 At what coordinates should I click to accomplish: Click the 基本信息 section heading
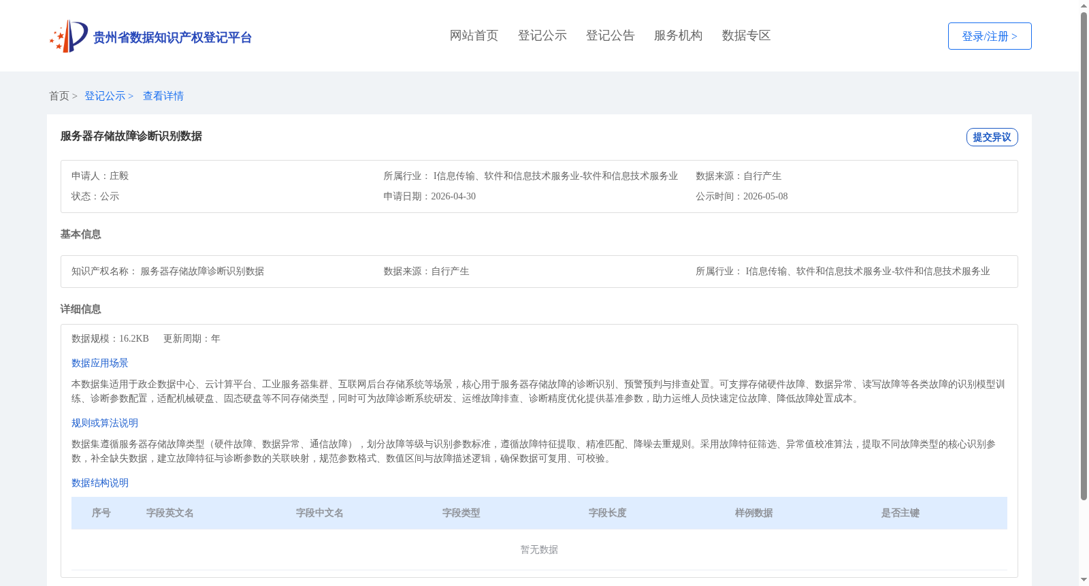(x=81, y=234)
